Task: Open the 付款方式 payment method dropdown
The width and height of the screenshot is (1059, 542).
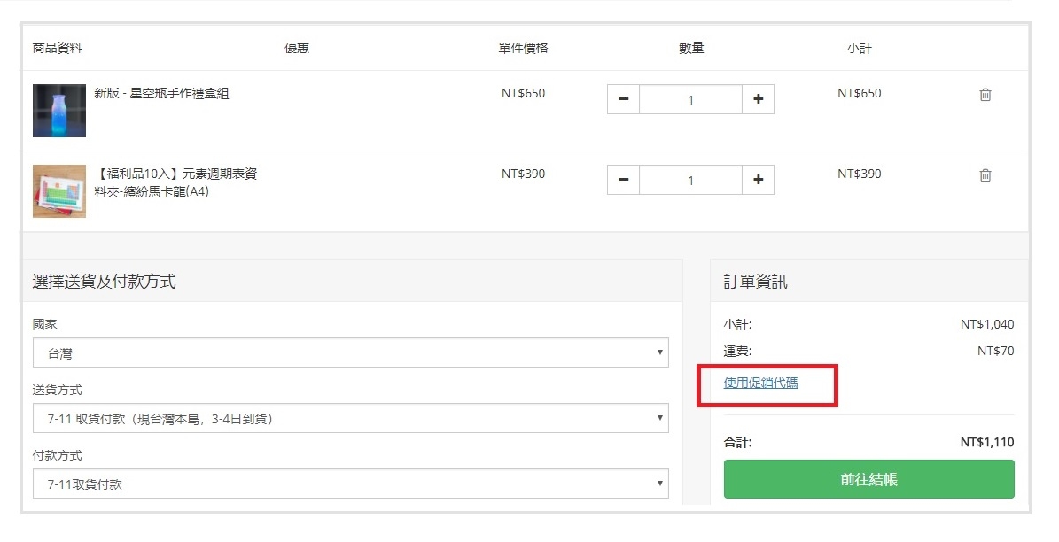Action: pyautogui.click(x=350, y=484)
